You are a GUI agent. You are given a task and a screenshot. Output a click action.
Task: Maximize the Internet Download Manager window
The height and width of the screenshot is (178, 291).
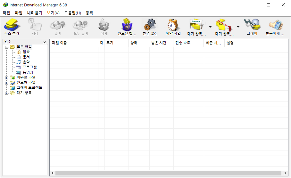[x=269, y=5]
